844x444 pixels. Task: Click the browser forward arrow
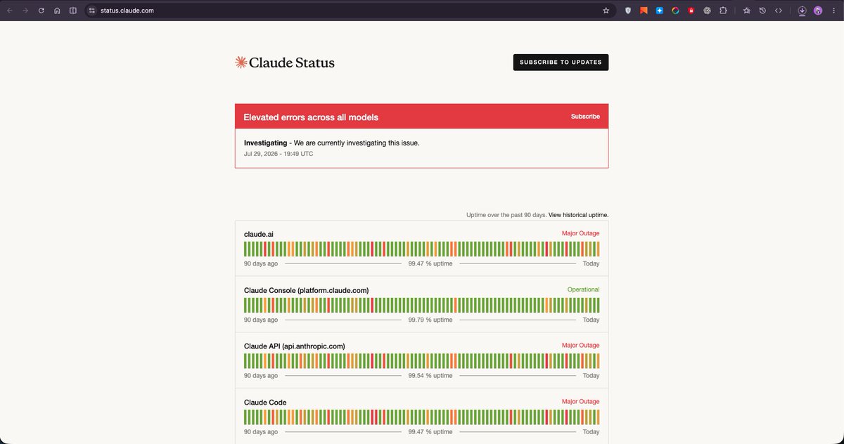tap(25, 11)
